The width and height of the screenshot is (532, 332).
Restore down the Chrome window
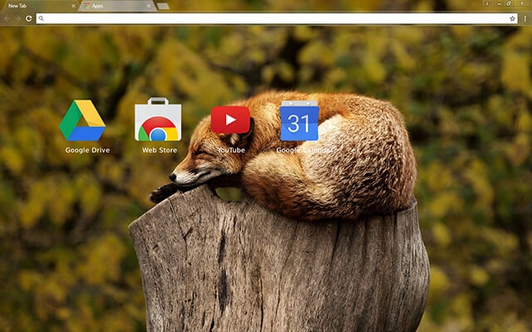(x=509, y=3)
